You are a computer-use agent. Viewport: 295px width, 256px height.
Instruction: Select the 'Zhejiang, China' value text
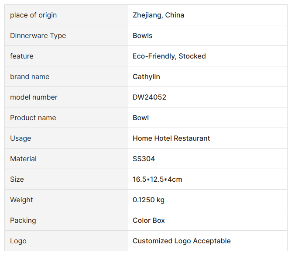[x=158, y=15]
